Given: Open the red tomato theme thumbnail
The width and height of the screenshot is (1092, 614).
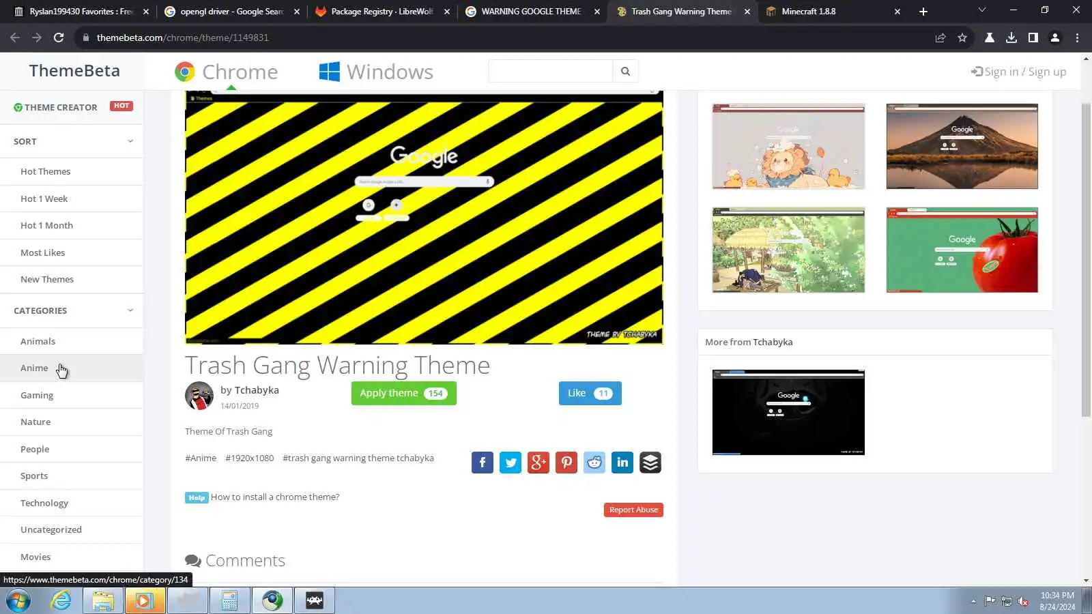Looking at the screenshot, I should coord(962,250).
